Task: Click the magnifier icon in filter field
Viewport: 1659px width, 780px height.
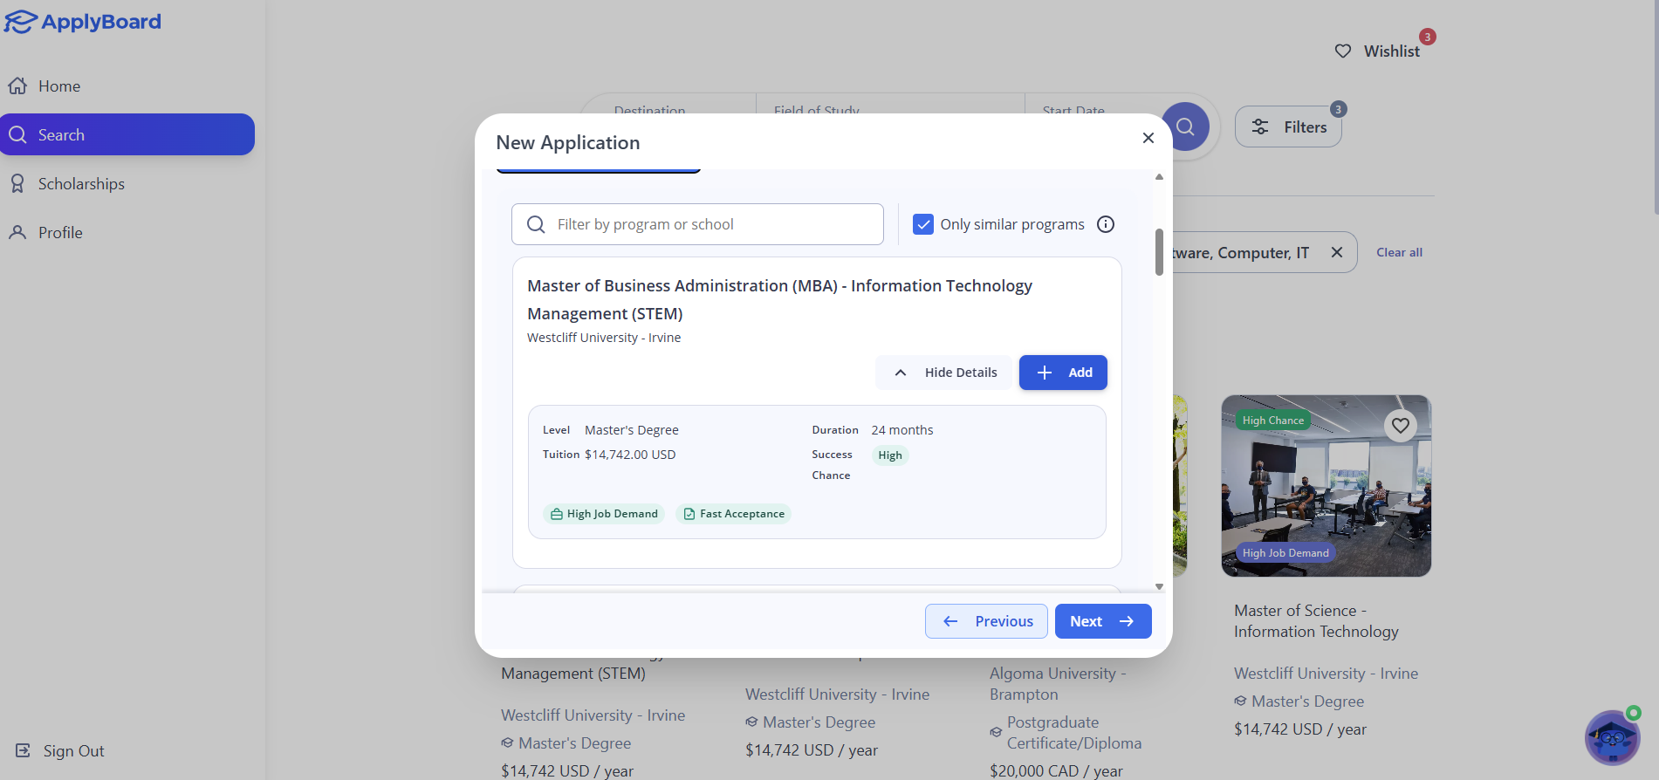Action: [536, 224]
